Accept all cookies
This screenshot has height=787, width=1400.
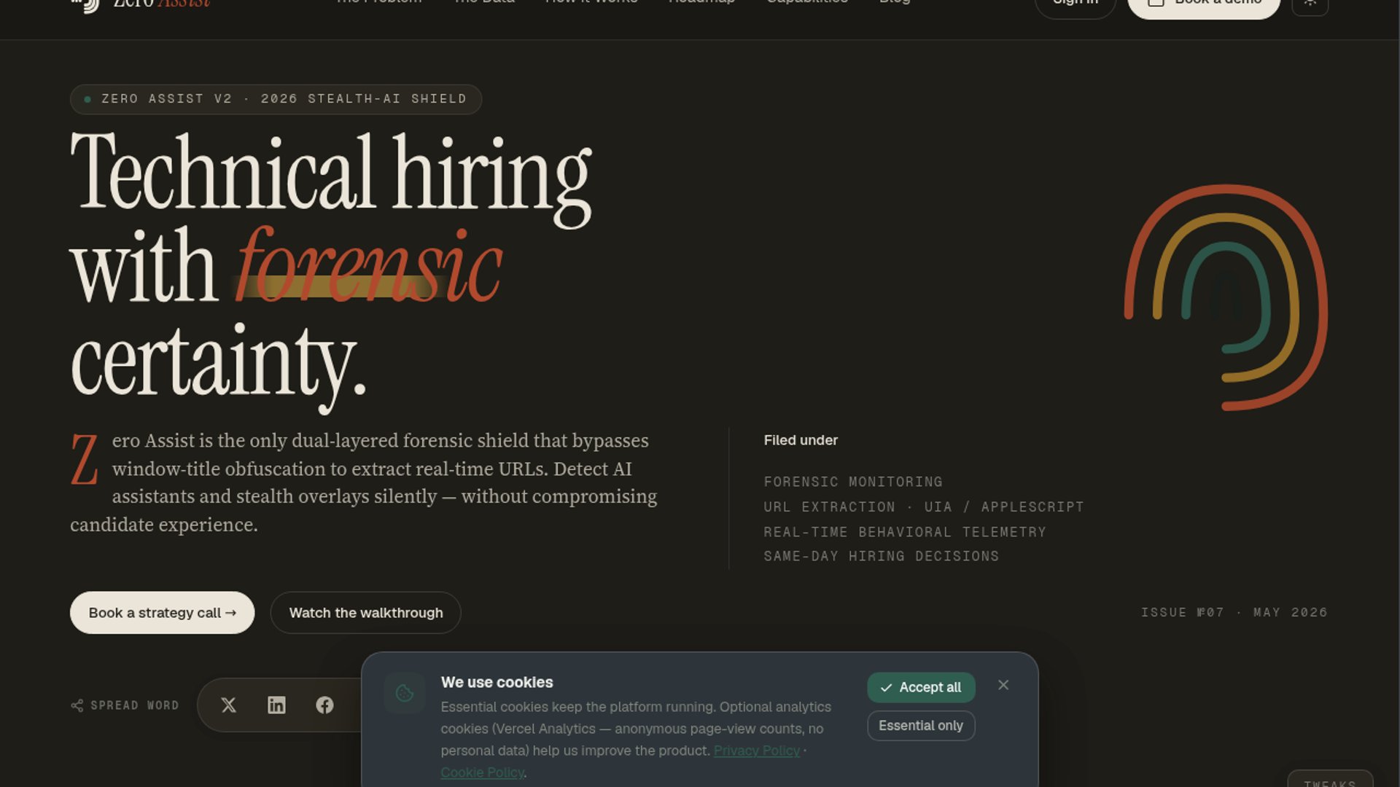tap(921, 687)
